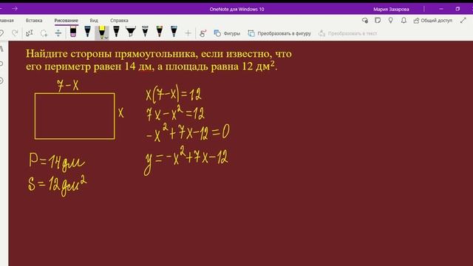Select the last blue-banded pen
The width and height of the screenshot is (473, 266).
(174, 32)
